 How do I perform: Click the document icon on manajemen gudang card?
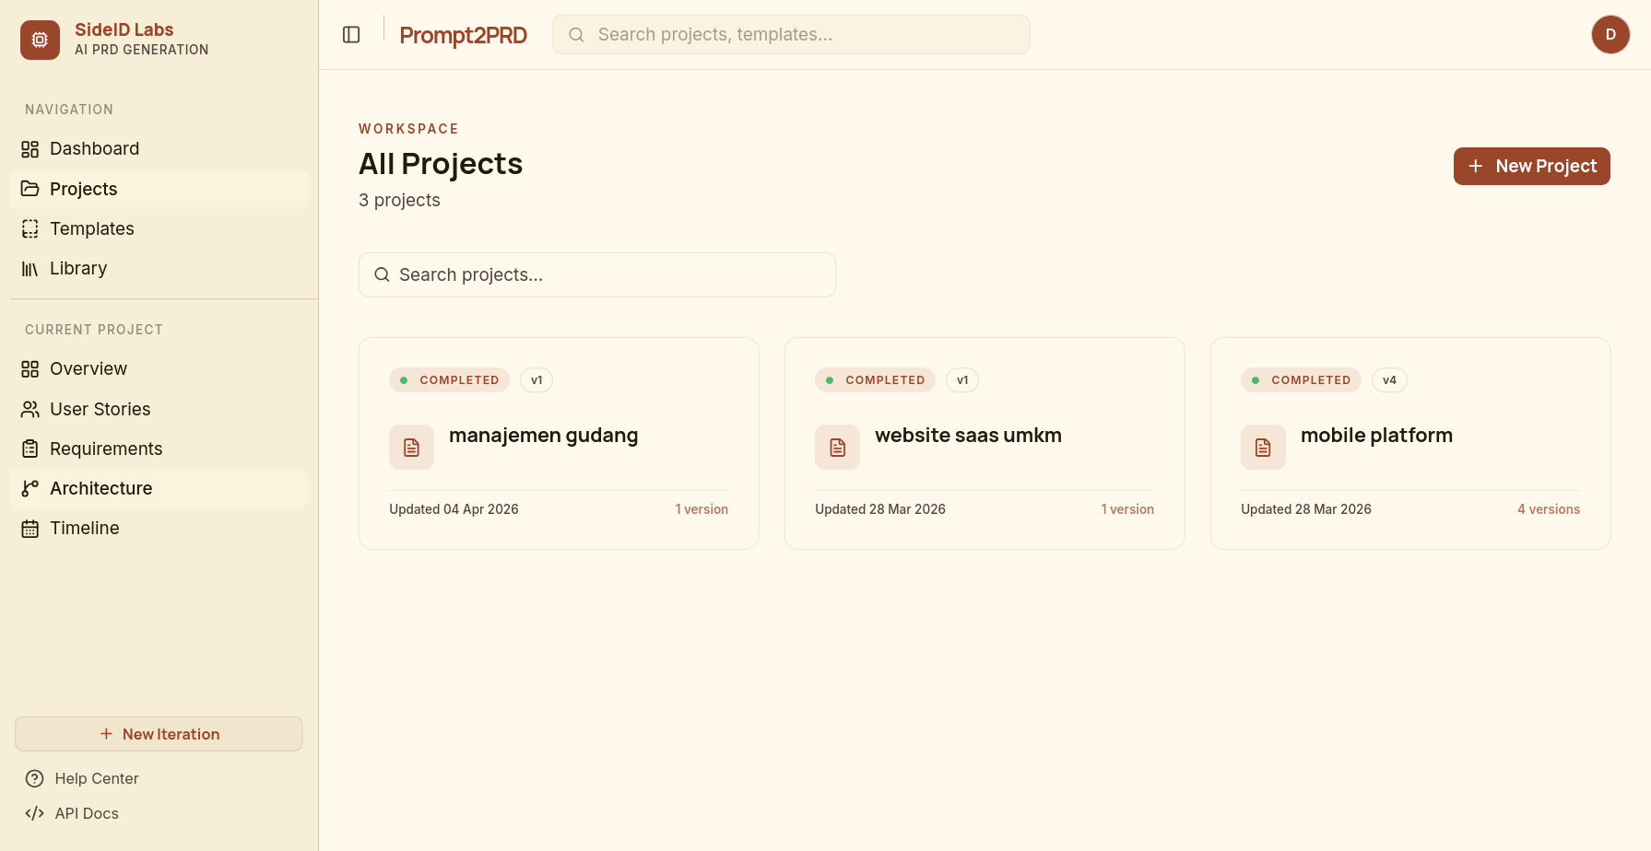[411, 447]
